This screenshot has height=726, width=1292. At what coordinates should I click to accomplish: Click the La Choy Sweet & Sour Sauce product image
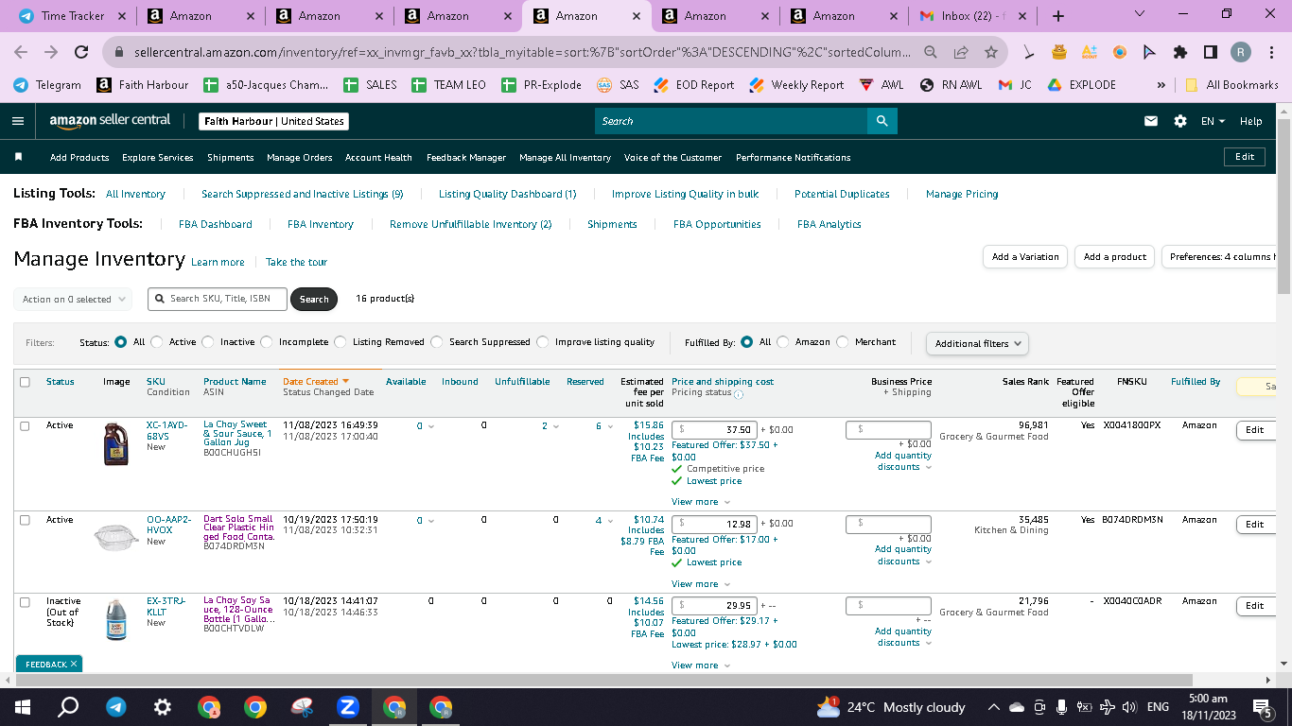click(x=116, y=444)
